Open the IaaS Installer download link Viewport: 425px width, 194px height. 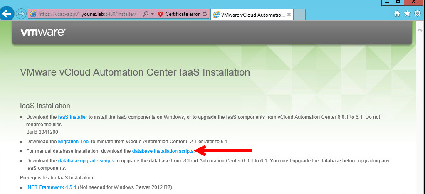72,117
